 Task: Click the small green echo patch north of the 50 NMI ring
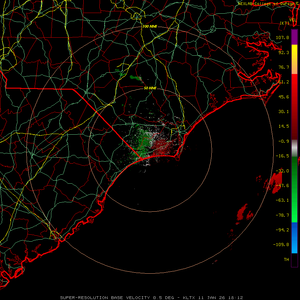[135, 78]
